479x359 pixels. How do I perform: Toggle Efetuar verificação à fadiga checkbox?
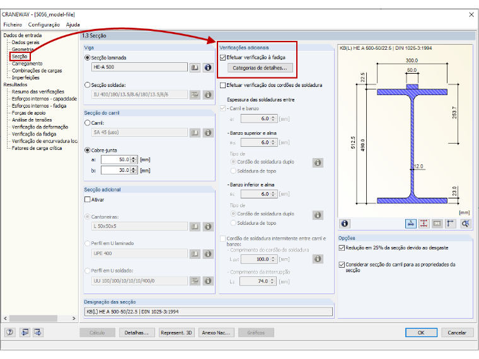pyautogui.click(x=222, y=57)
